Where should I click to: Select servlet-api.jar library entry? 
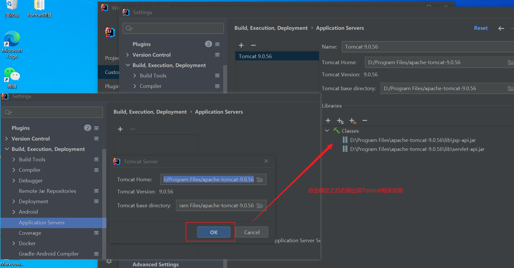pyautogui.click(x=417, y=149)
